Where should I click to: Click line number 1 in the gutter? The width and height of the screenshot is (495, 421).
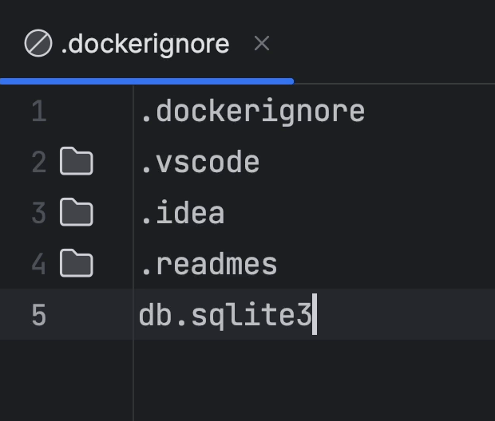pyautogui.click(x=38, y=111)
